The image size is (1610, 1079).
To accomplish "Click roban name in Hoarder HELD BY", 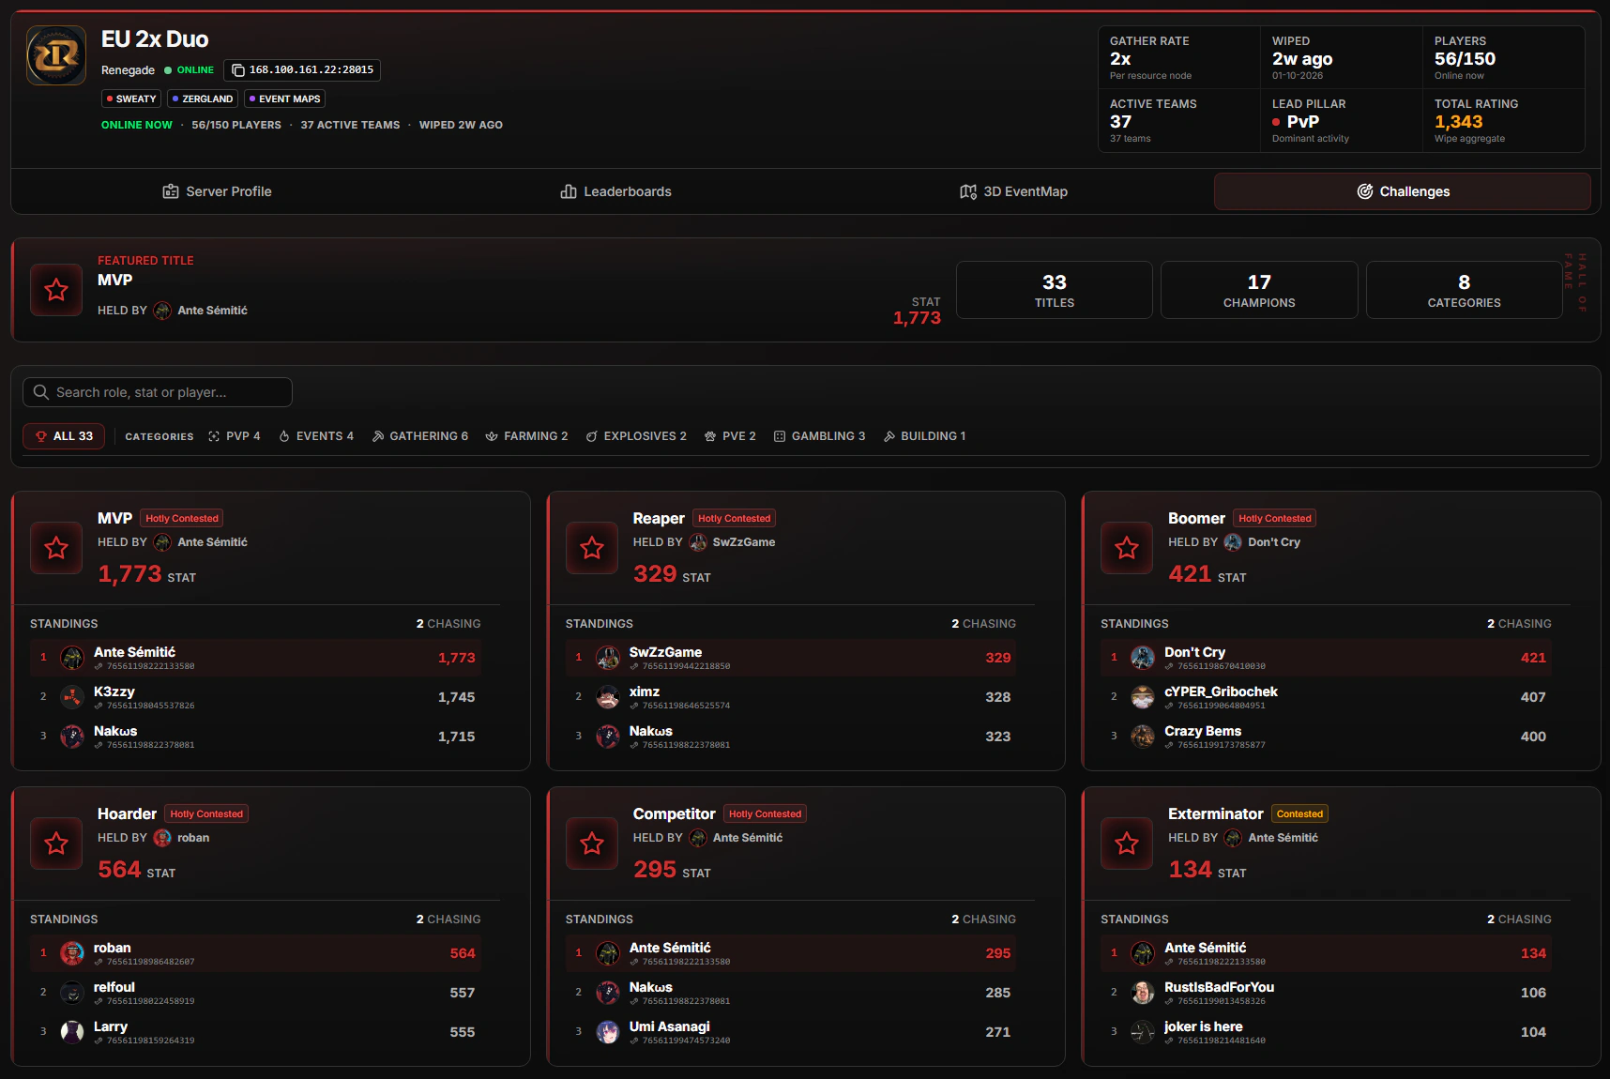I will coord(193,838).
